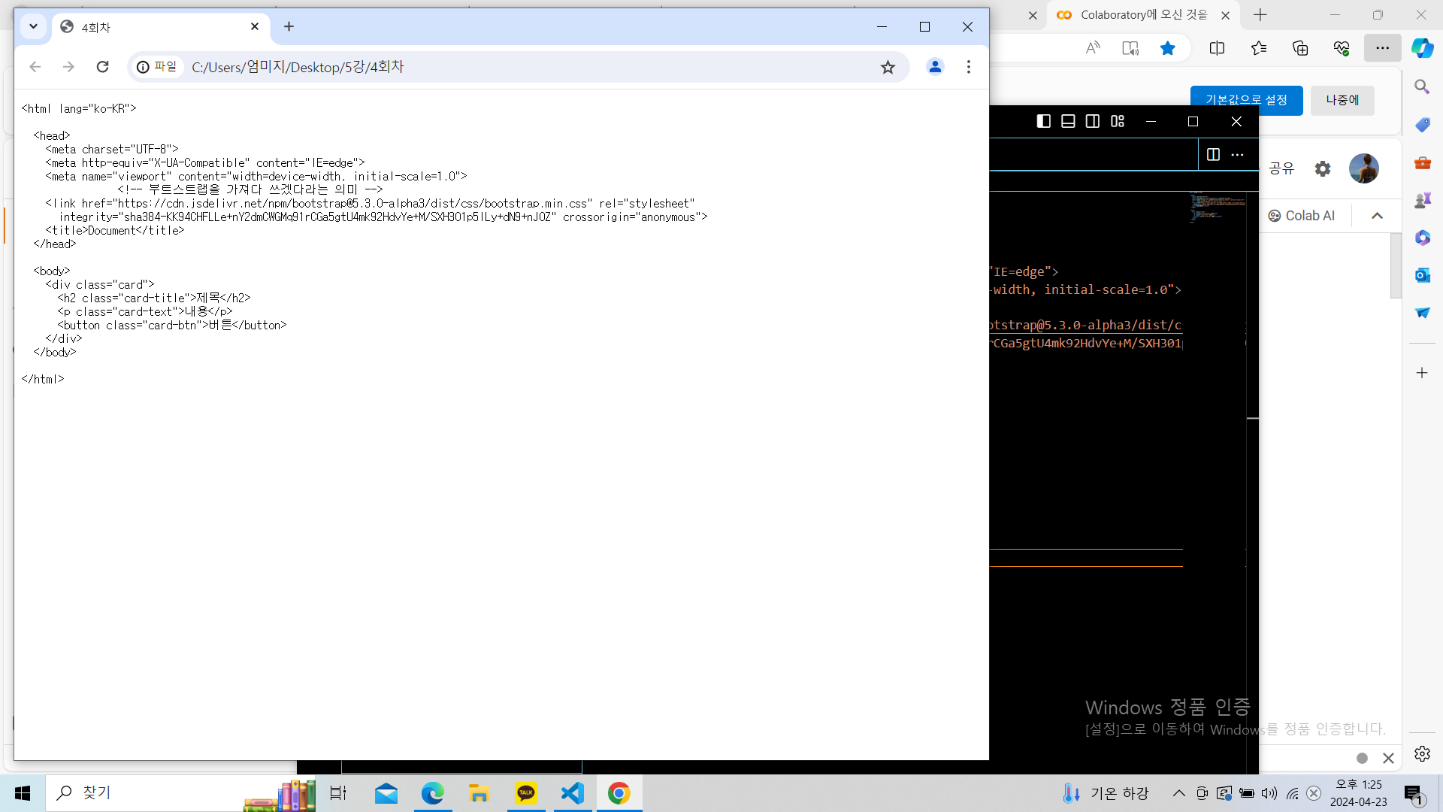Open the Copilot icon in Edge

click(x=1422, y=48)
